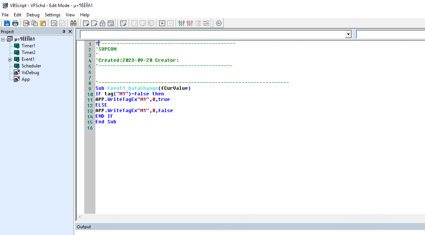Click the Paste toolbar icon

click(43, 23)
